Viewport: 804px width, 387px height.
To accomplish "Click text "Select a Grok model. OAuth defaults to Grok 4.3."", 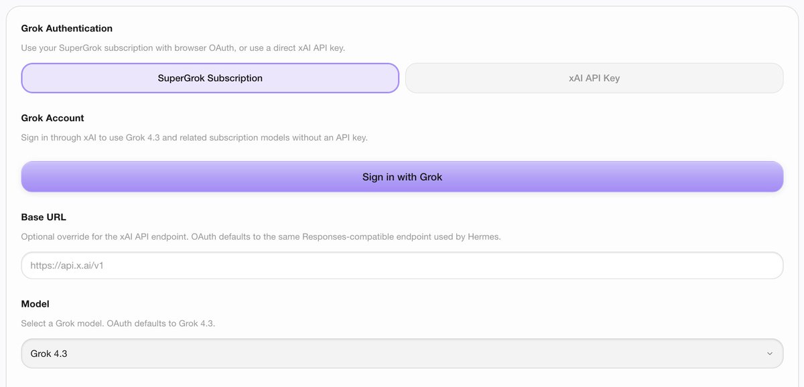I will coord(118,323).
